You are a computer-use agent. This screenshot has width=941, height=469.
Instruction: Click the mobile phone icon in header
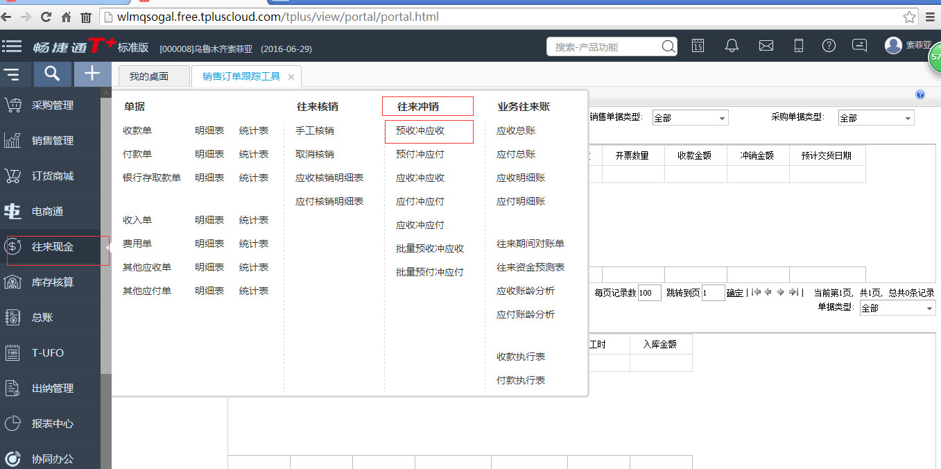798,46
